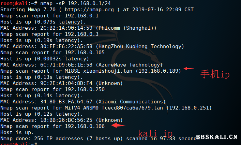Click the red 手机ip annotation
241x145 pixels.
[x=214, y=74]
